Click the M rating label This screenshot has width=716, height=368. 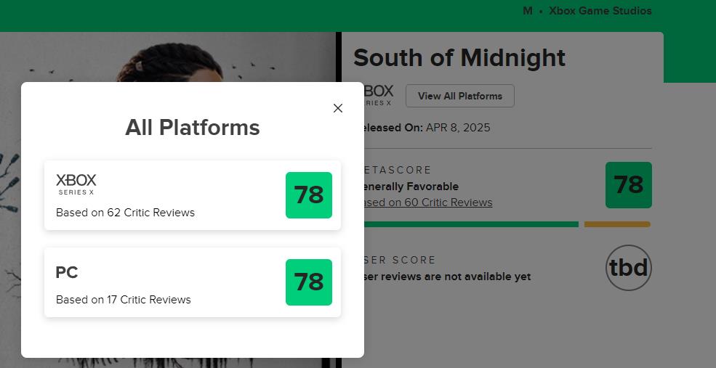click(x=528, y=11)
